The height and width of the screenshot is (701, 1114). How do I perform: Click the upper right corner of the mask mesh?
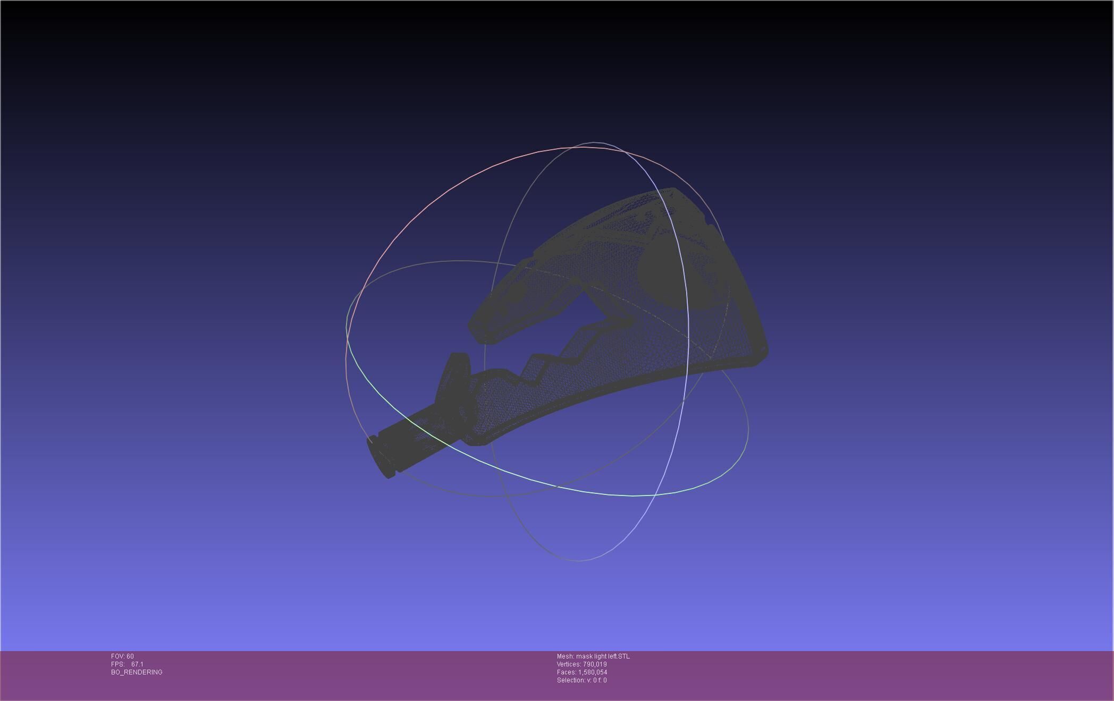pos(674,192)
